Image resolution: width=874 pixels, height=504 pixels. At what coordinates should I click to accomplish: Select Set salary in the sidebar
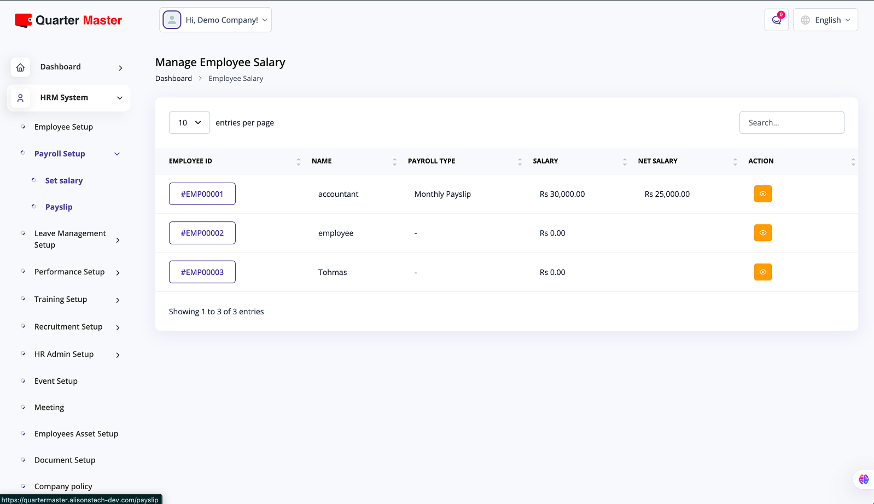[x=64, y=181]
